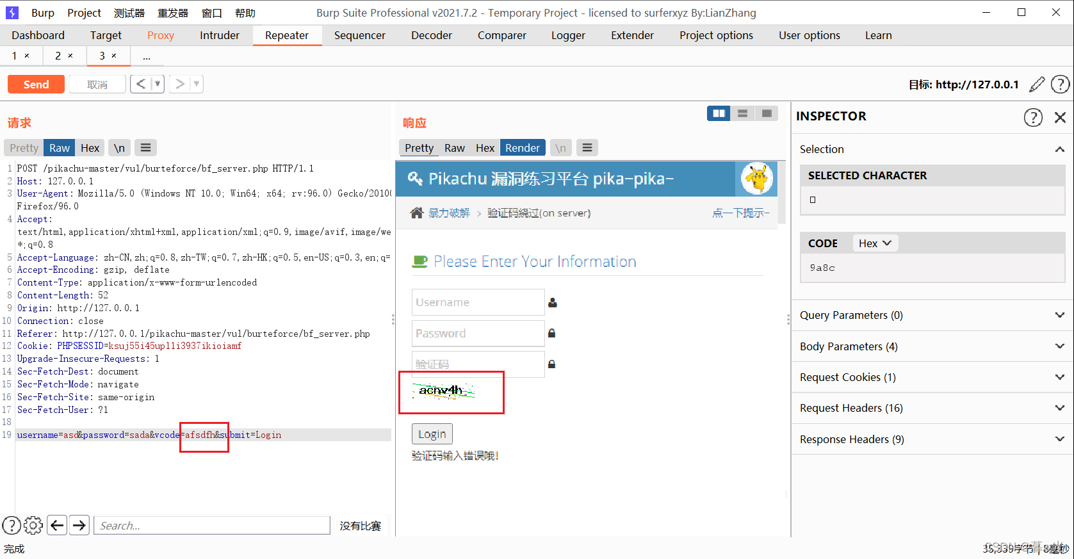The height and width of the screenshot is (559, 1074).
Task: Select Repeater sub-tab 1
Action: [x=14, y=56]
